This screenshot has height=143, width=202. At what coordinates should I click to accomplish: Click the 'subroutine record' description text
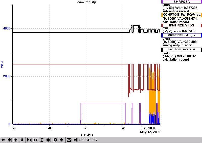point(175,11)
